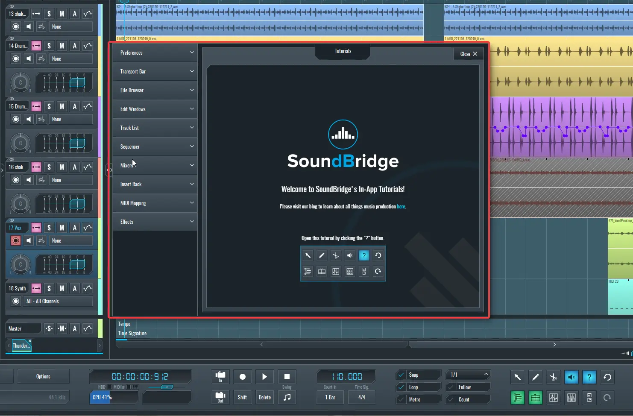This screenshot has height=416, width=633.
Task: Click the punch Out camera button
Action: click(x=220, y=397)
